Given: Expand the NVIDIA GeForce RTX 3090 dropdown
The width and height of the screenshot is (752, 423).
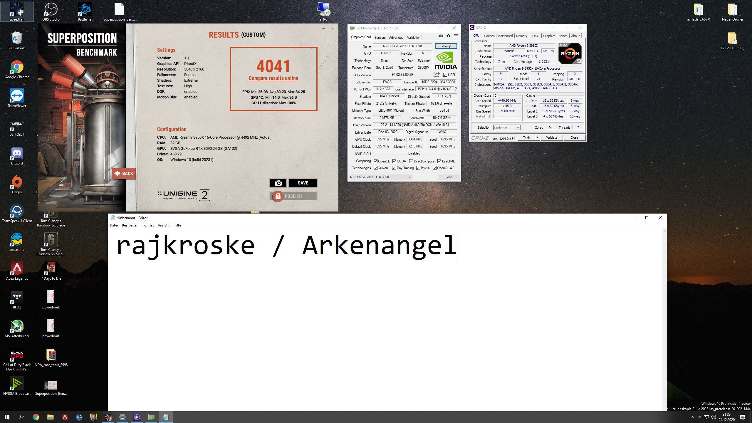Looking at the screenshot, I should (x=409, y=177).
